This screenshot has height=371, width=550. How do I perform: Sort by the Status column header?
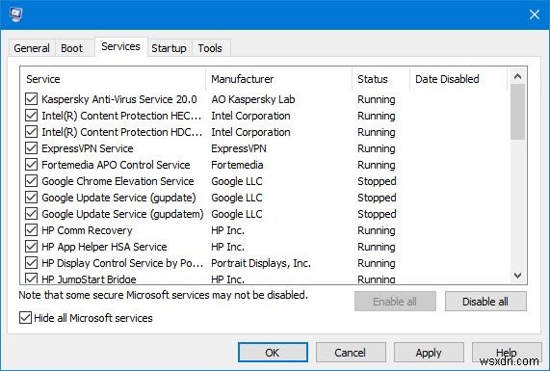[x=380, y=79]
